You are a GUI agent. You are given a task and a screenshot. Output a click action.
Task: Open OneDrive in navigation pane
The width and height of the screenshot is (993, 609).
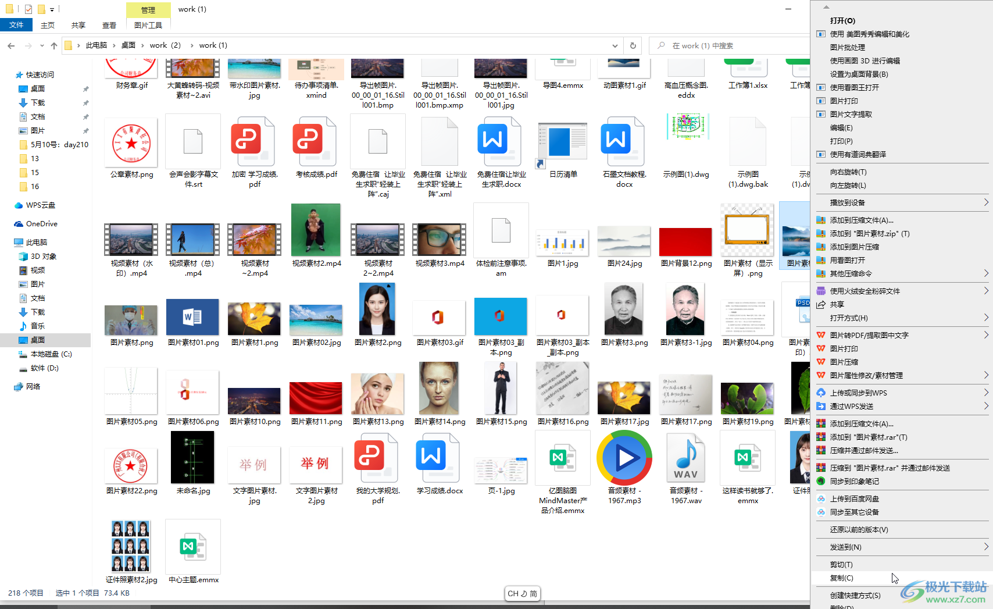(42, 224)
